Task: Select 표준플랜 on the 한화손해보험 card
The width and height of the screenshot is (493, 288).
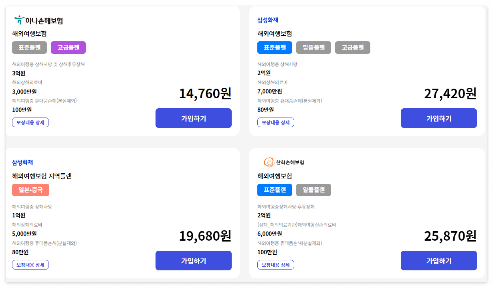Action: [275, 190]
